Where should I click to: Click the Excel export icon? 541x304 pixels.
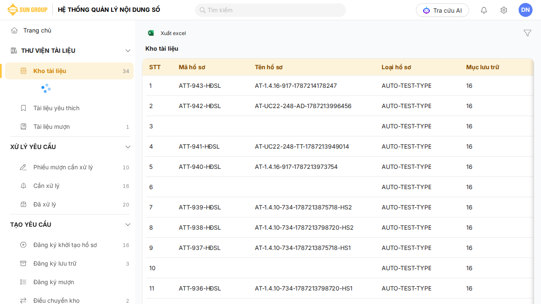click(151, 33)
